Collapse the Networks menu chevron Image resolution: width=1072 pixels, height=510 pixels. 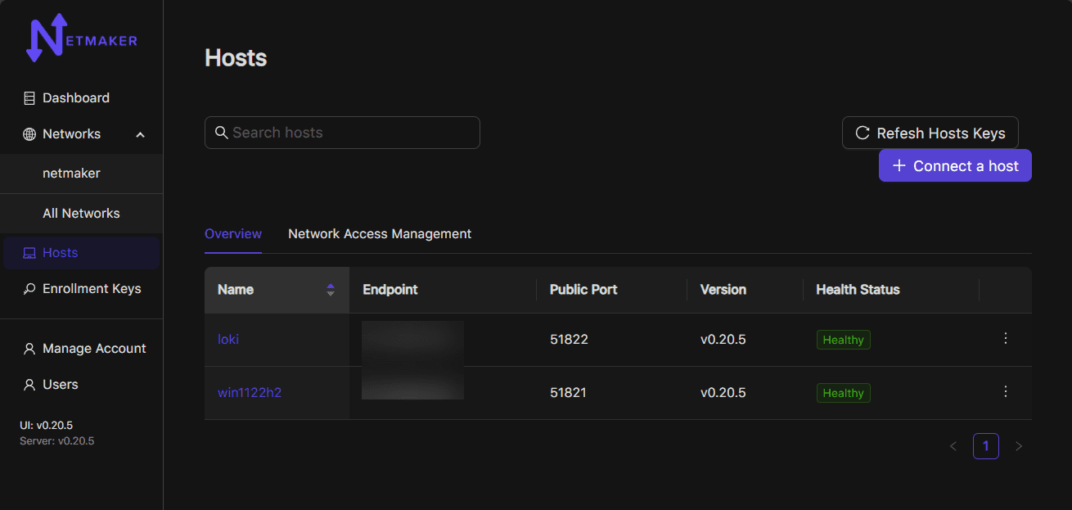pyautogui.click(x=140, y=134)
